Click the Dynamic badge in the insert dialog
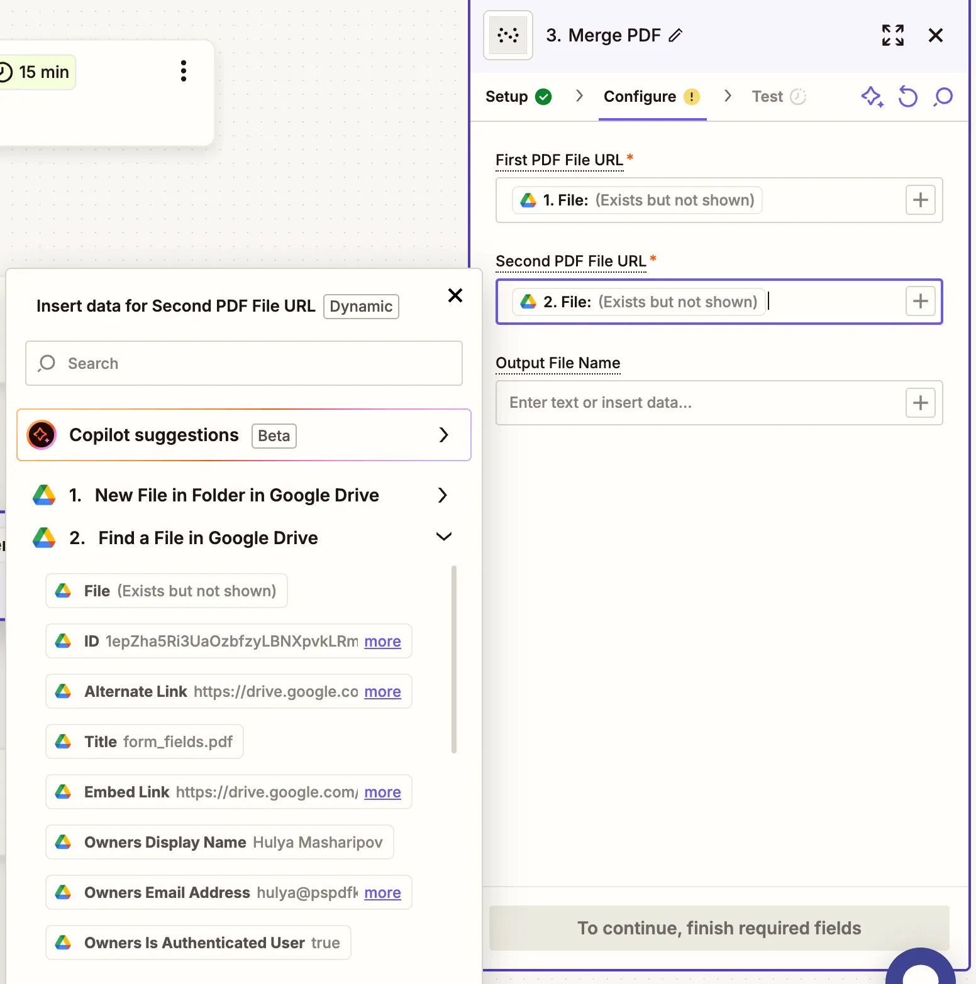This screenshot has height=984, width=976. point(360,306)
